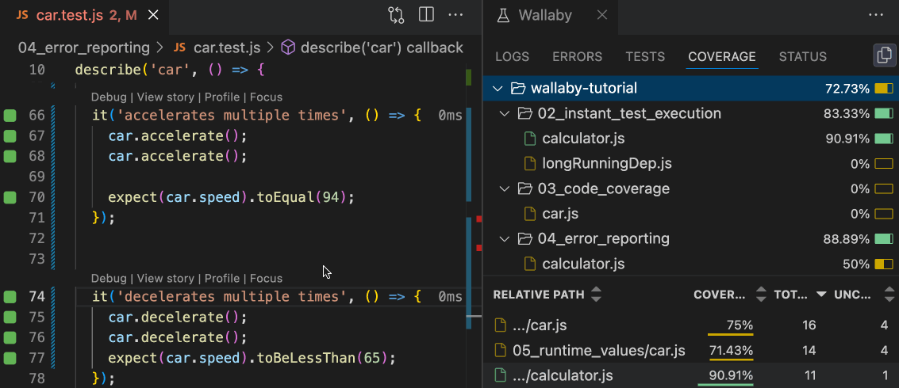Click green coverage indicator on line 66
Image resolution: width=899 pixels, height=388 pixels.
(x=10, y=116)
